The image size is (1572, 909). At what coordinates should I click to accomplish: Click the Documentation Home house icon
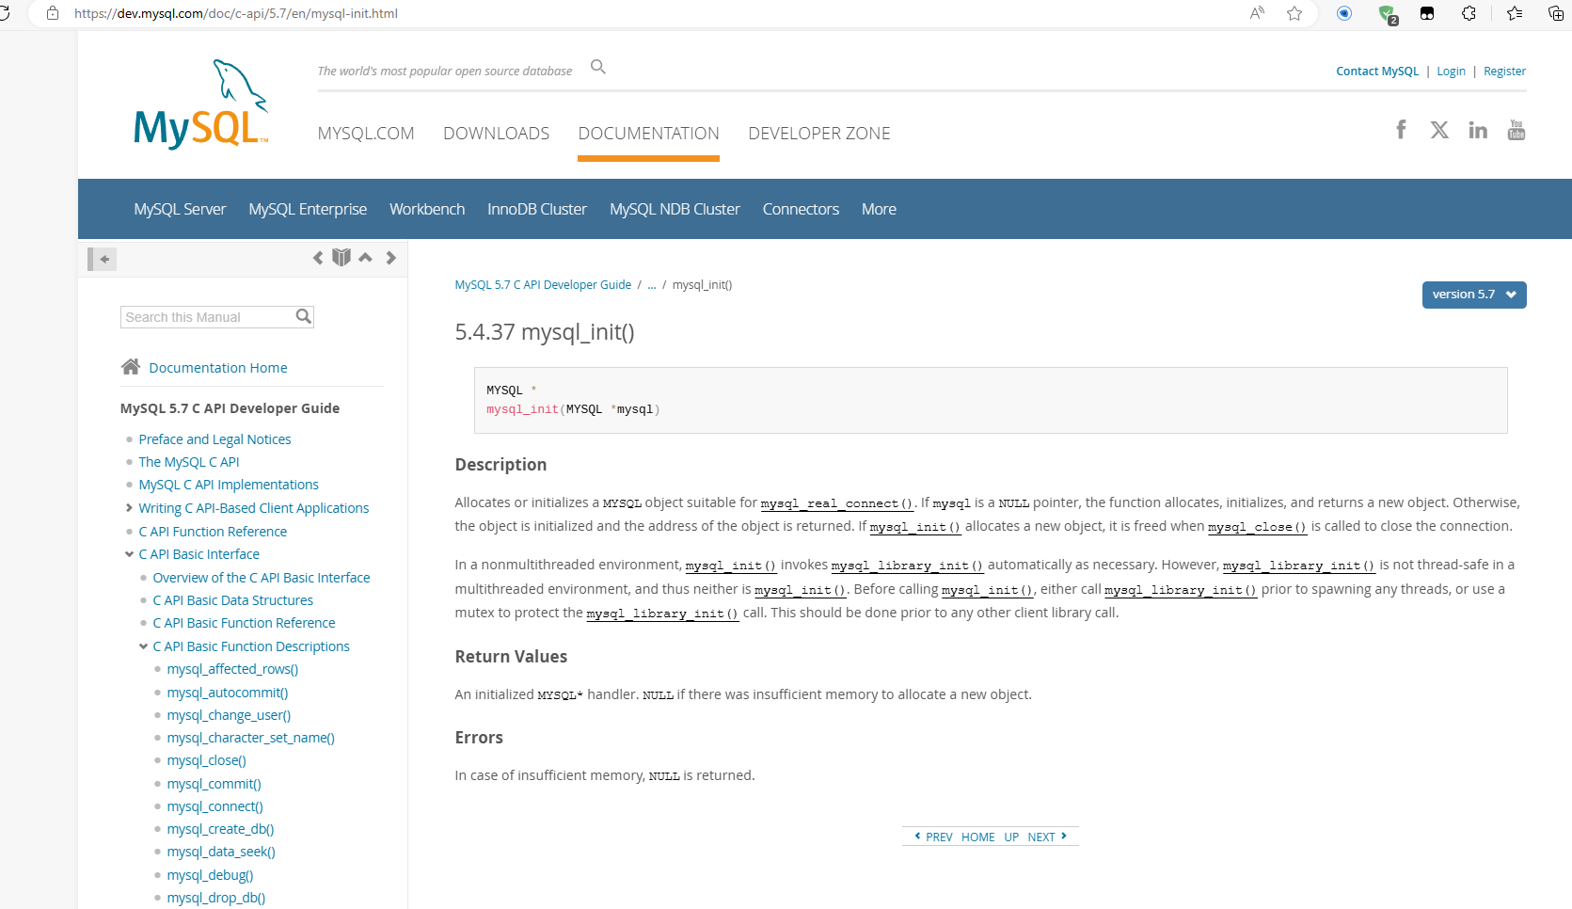pos(131,367)
